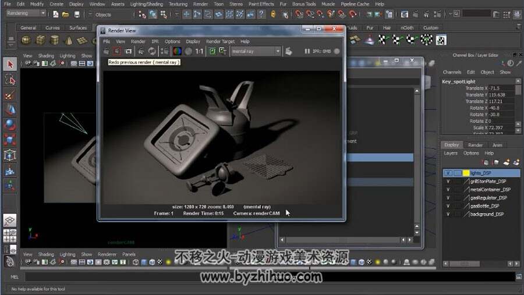Open Render Target menu in Render View
Screen dimensions: 524x295
click(220, 41)
